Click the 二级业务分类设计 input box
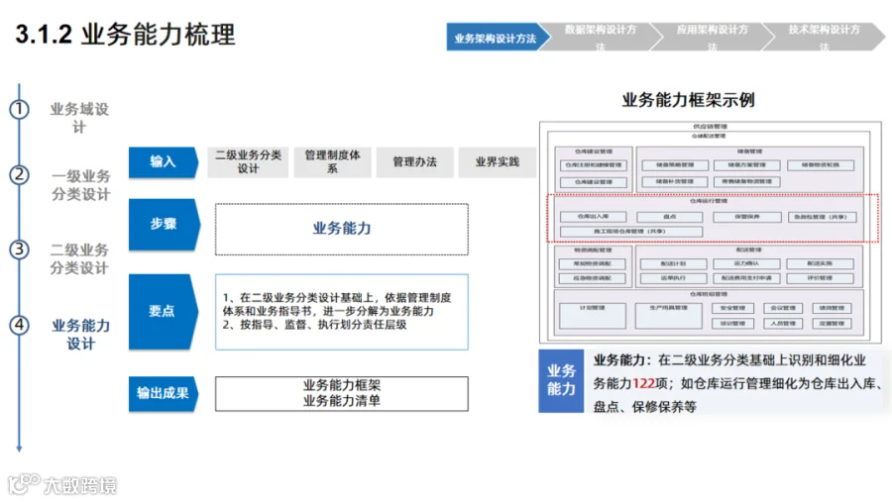892x502 pixels. click(x=248, y=162)
